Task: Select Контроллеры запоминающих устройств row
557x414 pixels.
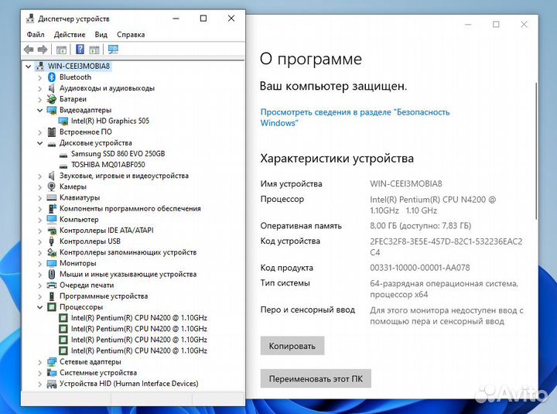Action: pyautogui.click(x=128, y=252)
